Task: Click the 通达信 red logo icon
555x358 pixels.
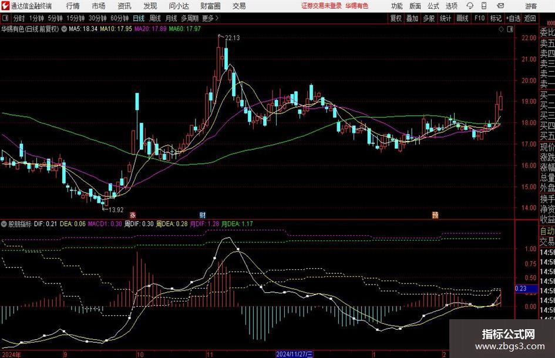Action: click(x=5, y=6)
